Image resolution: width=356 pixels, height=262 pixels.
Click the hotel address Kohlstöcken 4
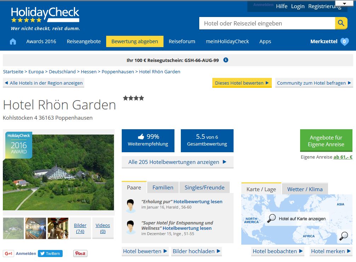click(48, 118)
